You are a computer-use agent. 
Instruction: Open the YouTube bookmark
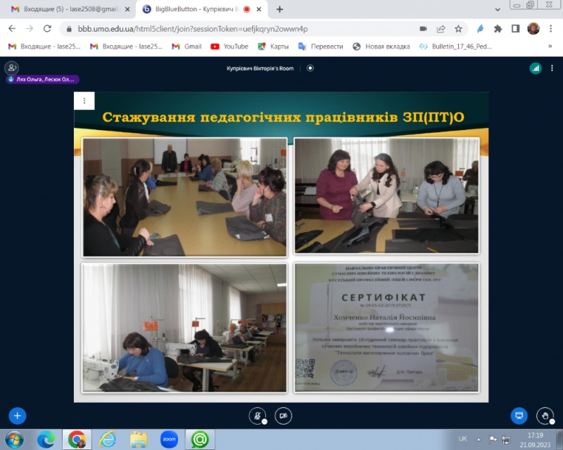pyautogui.click(x=229, y=46)
